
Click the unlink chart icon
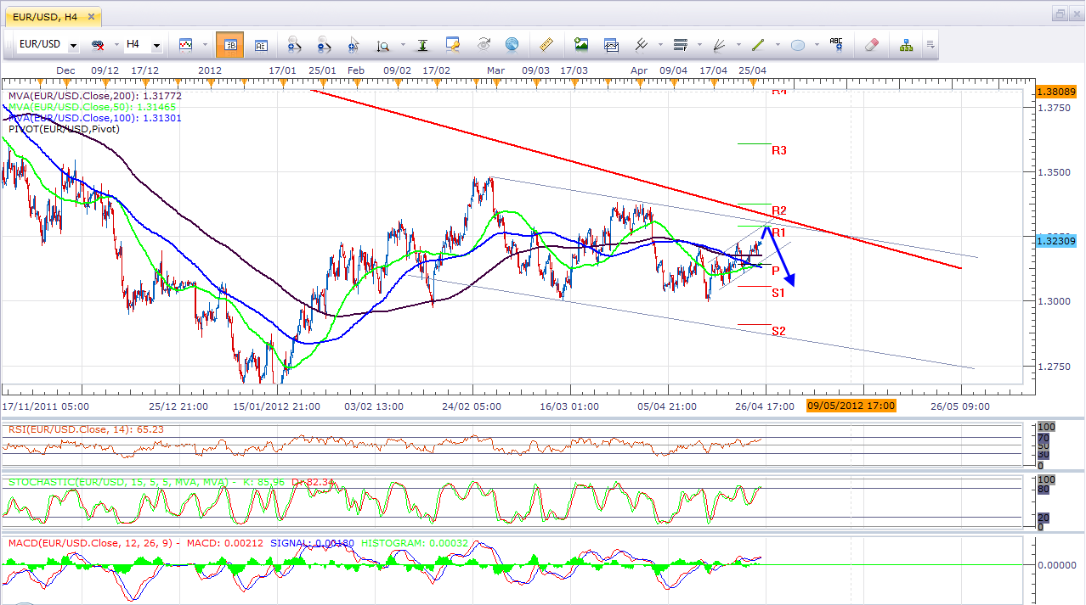coord(98,45)
